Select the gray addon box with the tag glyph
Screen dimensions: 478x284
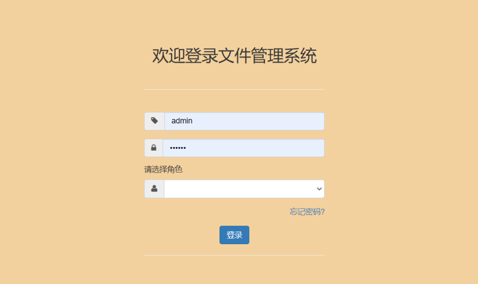pyautogui.click(x=154, y=121)
